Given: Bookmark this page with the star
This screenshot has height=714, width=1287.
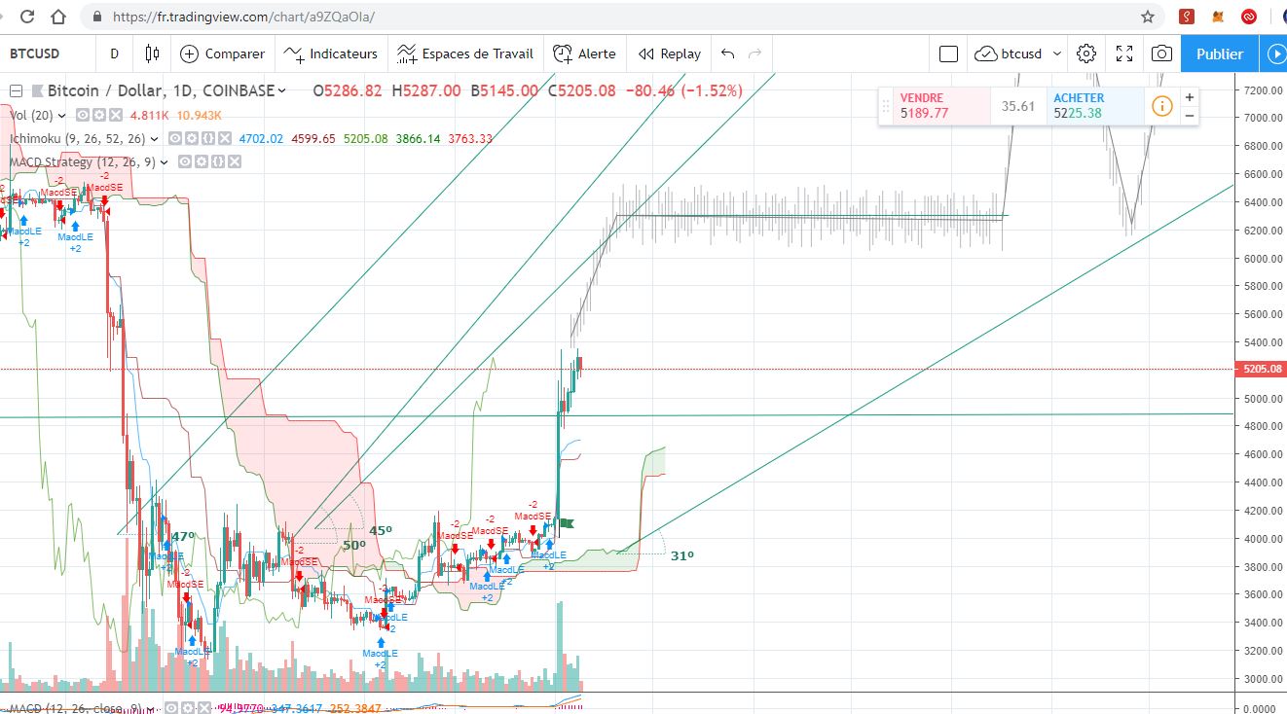Looking at the screenshot, I should point(1148,17).
